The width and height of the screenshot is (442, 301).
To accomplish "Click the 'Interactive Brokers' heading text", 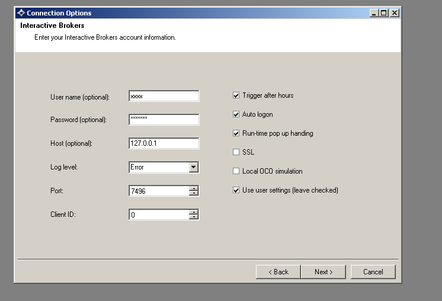I will pos(52,25).
